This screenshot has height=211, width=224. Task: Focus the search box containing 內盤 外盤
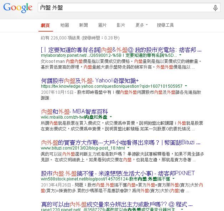pyautogui.click(x=129, y=7)
